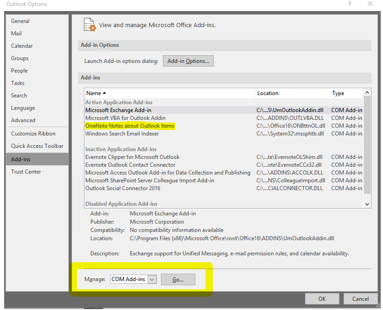Click Cancel to dismiss dialog
The height and width of the screenshot is (310, 383).
(x=360, y=299)
